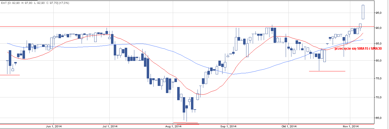Click the short red line below the August low
This screenshot has width=389, height=129.
click(x=185, y=124)
